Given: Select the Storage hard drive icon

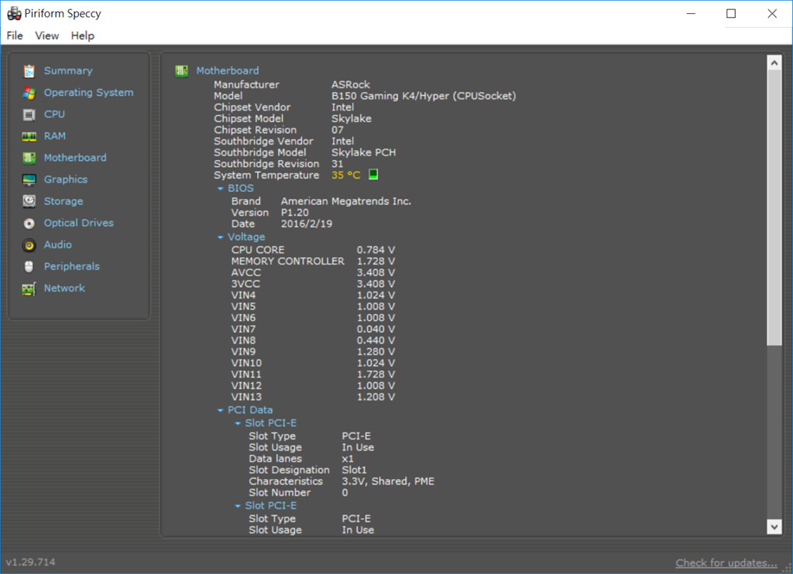Looking at the screenshot, I should 29,201.
